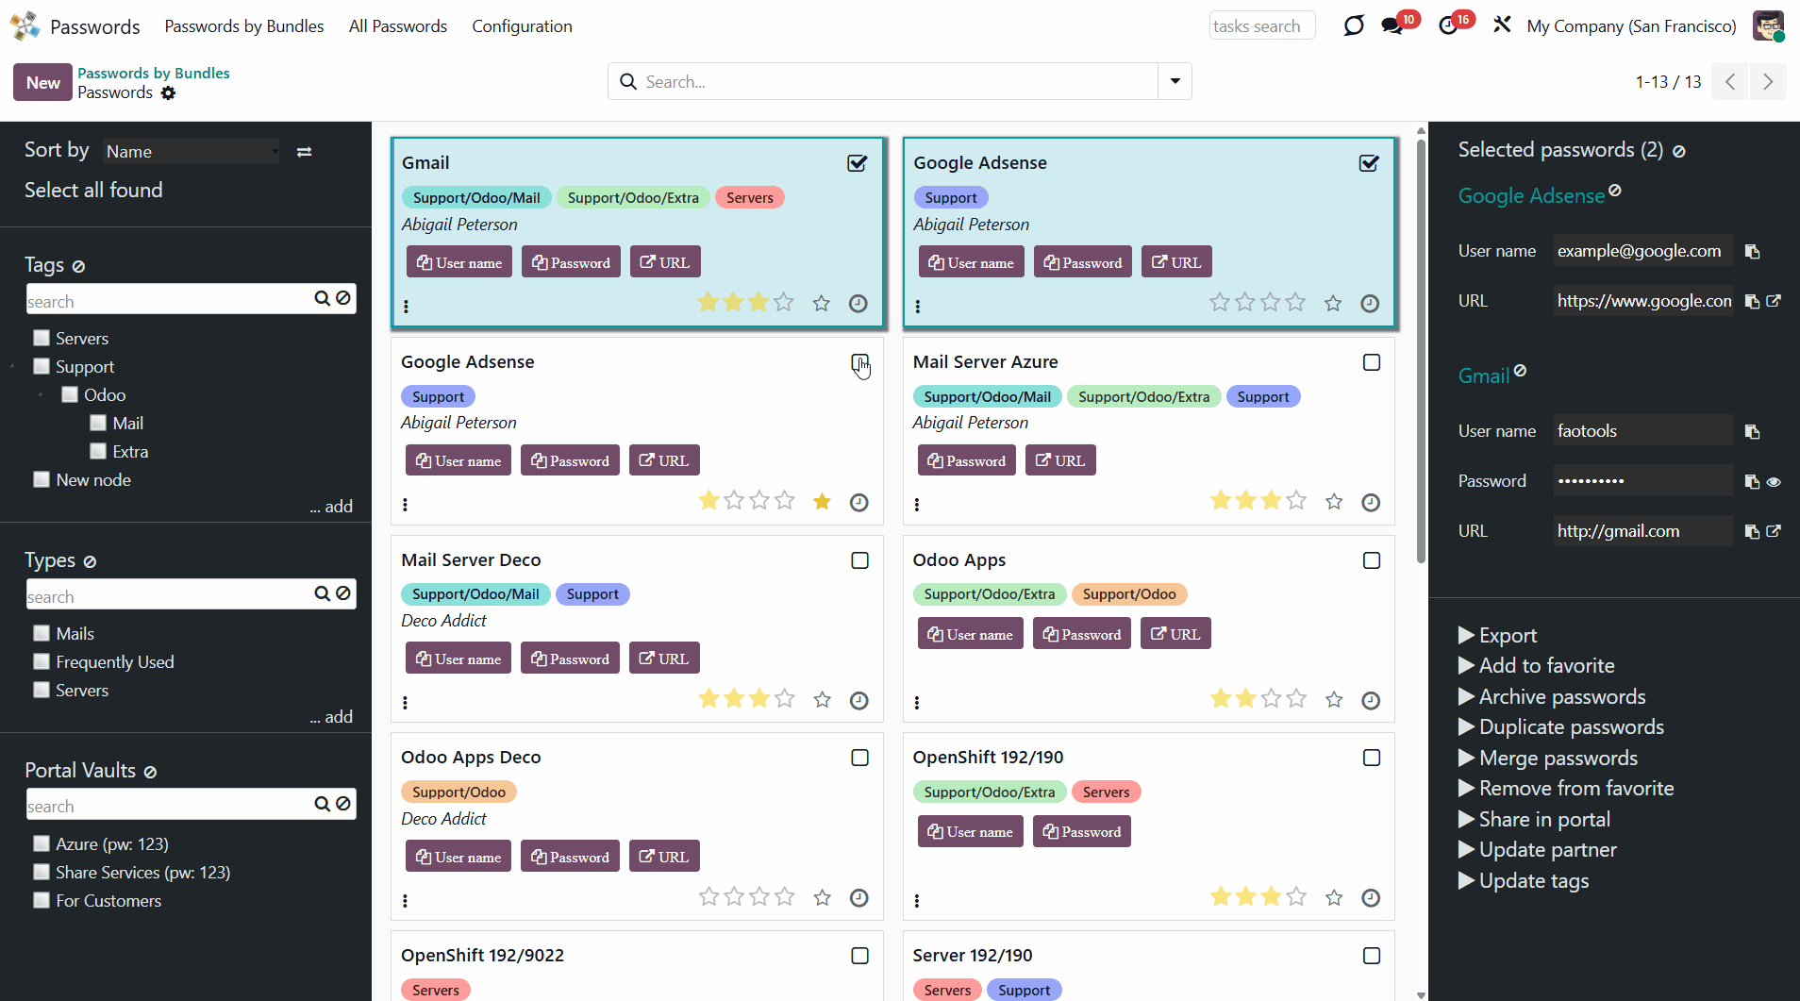This screenshot has height=1001, width=1800.
Task: Clear selection icon next to Selected passwords (2)
Action: point(1679,152)
